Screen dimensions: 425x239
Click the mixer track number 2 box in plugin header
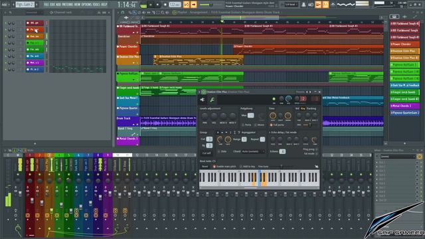pyautogui.click(x=303, y=99)
